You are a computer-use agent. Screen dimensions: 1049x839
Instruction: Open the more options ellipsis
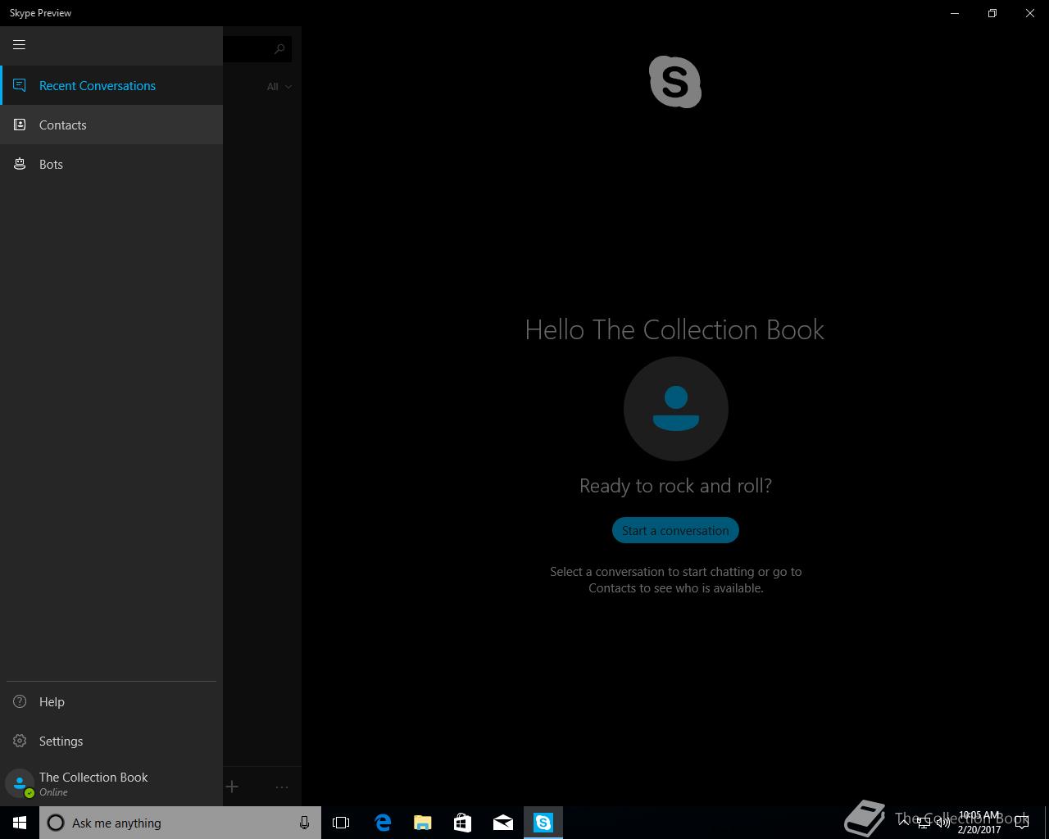pos(282,787)
